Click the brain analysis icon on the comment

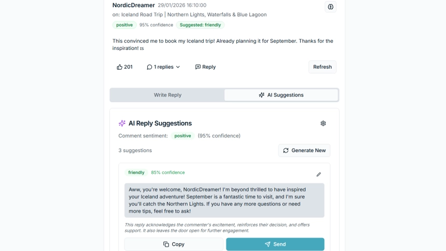pyautogui.click(x=331, y=7)
